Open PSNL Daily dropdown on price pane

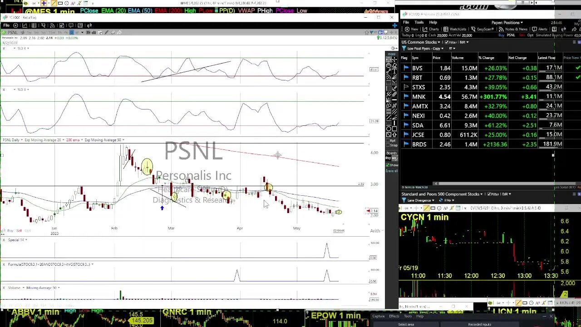(12, 140)
